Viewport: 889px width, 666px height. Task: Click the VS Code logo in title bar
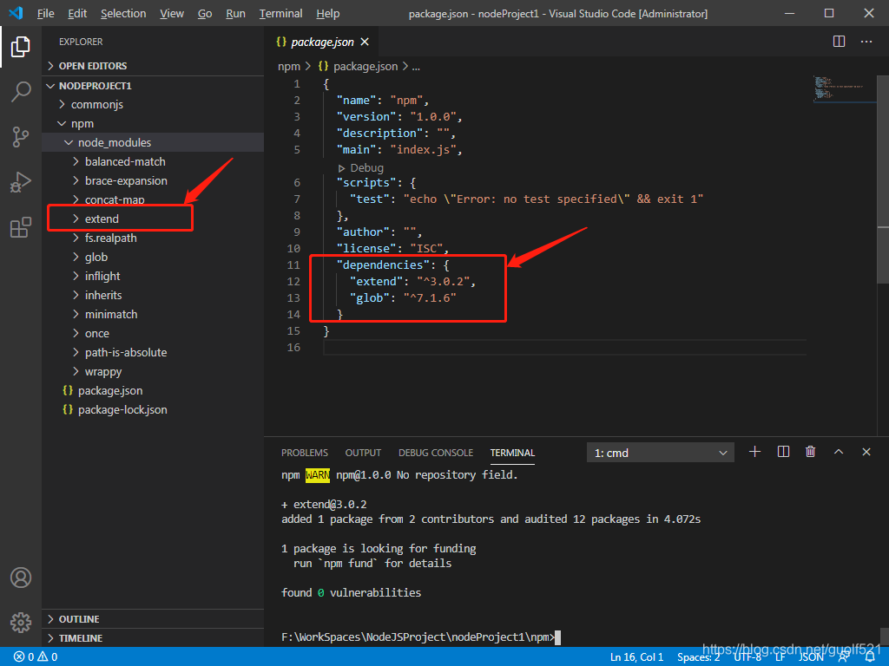pyautogui.click(x=16, y=13)
